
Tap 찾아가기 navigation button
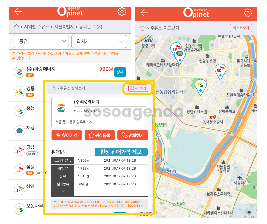(67, 135)
